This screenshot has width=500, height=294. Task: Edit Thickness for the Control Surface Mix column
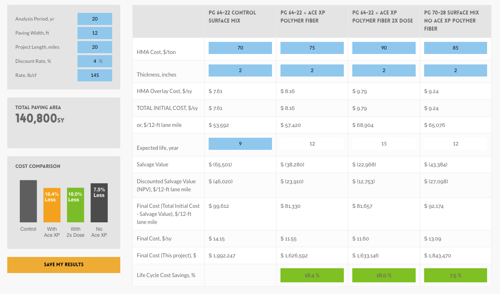click(240, 70)
